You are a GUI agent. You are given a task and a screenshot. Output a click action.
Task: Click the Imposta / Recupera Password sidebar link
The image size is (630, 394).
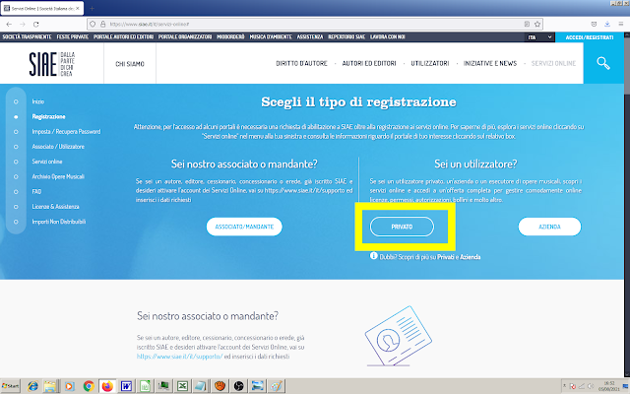click(66, 132)
